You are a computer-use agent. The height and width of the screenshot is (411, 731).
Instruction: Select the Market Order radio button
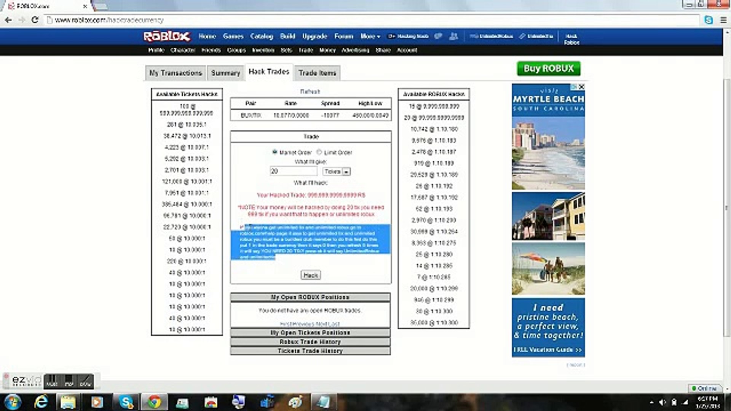coord(275,152)
